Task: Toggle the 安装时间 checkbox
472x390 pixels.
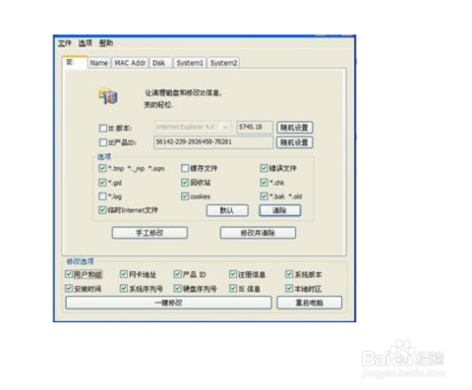Action: [x=69, y=289]
